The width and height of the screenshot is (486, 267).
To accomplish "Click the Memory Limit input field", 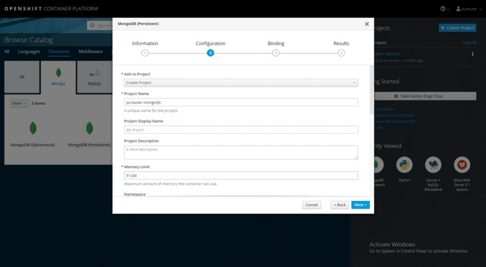I will click(241, 175).
